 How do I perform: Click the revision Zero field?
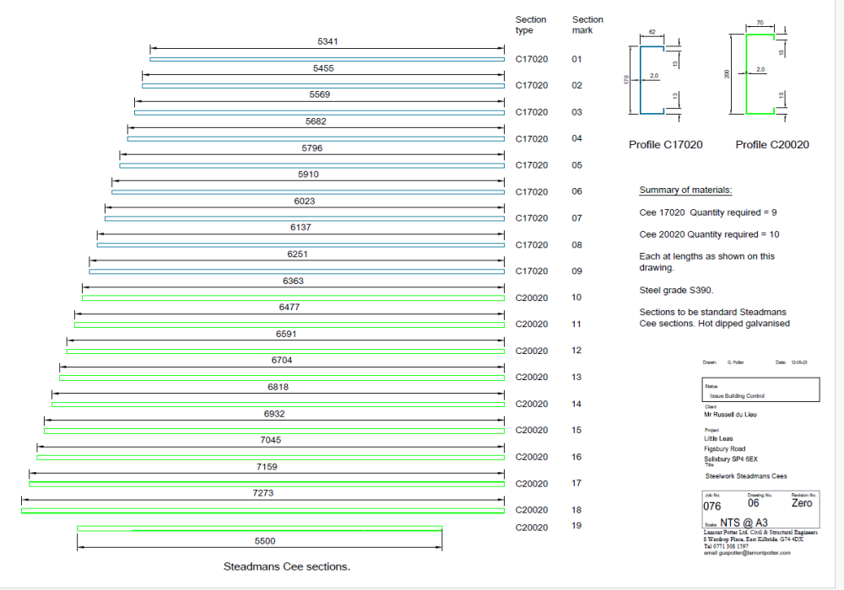802,503
